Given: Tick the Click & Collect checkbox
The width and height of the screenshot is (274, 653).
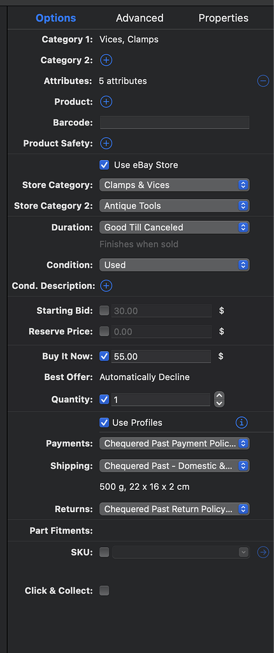Looking at the screenshot, I should pyautogui.click(x=104, y=591).
